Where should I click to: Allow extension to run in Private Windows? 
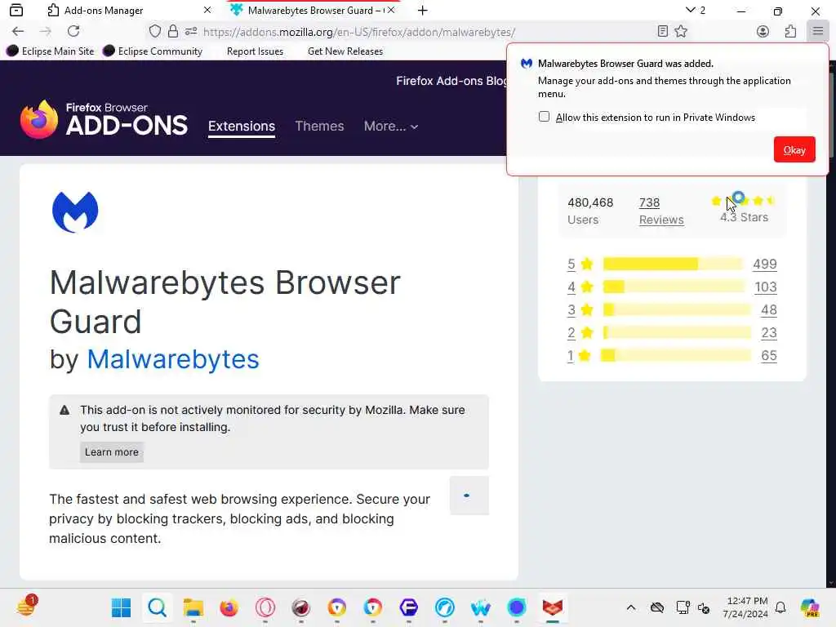point(544,117)
